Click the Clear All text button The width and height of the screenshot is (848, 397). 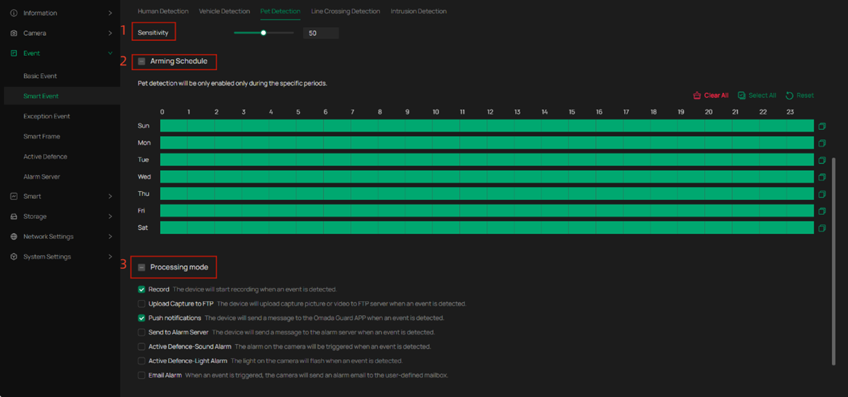tap(716, 96)
